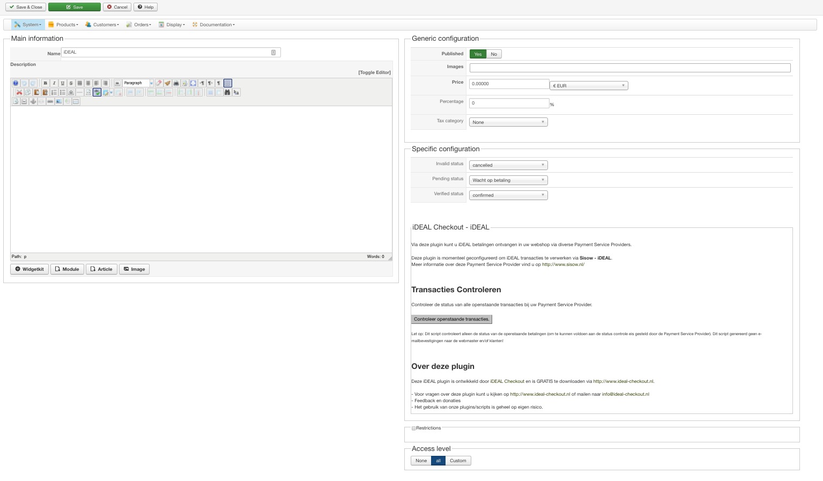Open the System menu
The image size is (823, 481).
[28, 25]
